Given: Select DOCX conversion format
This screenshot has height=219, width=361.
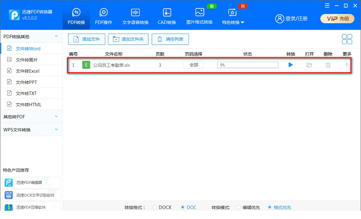Looking at the screenshot, I should 155,207.
